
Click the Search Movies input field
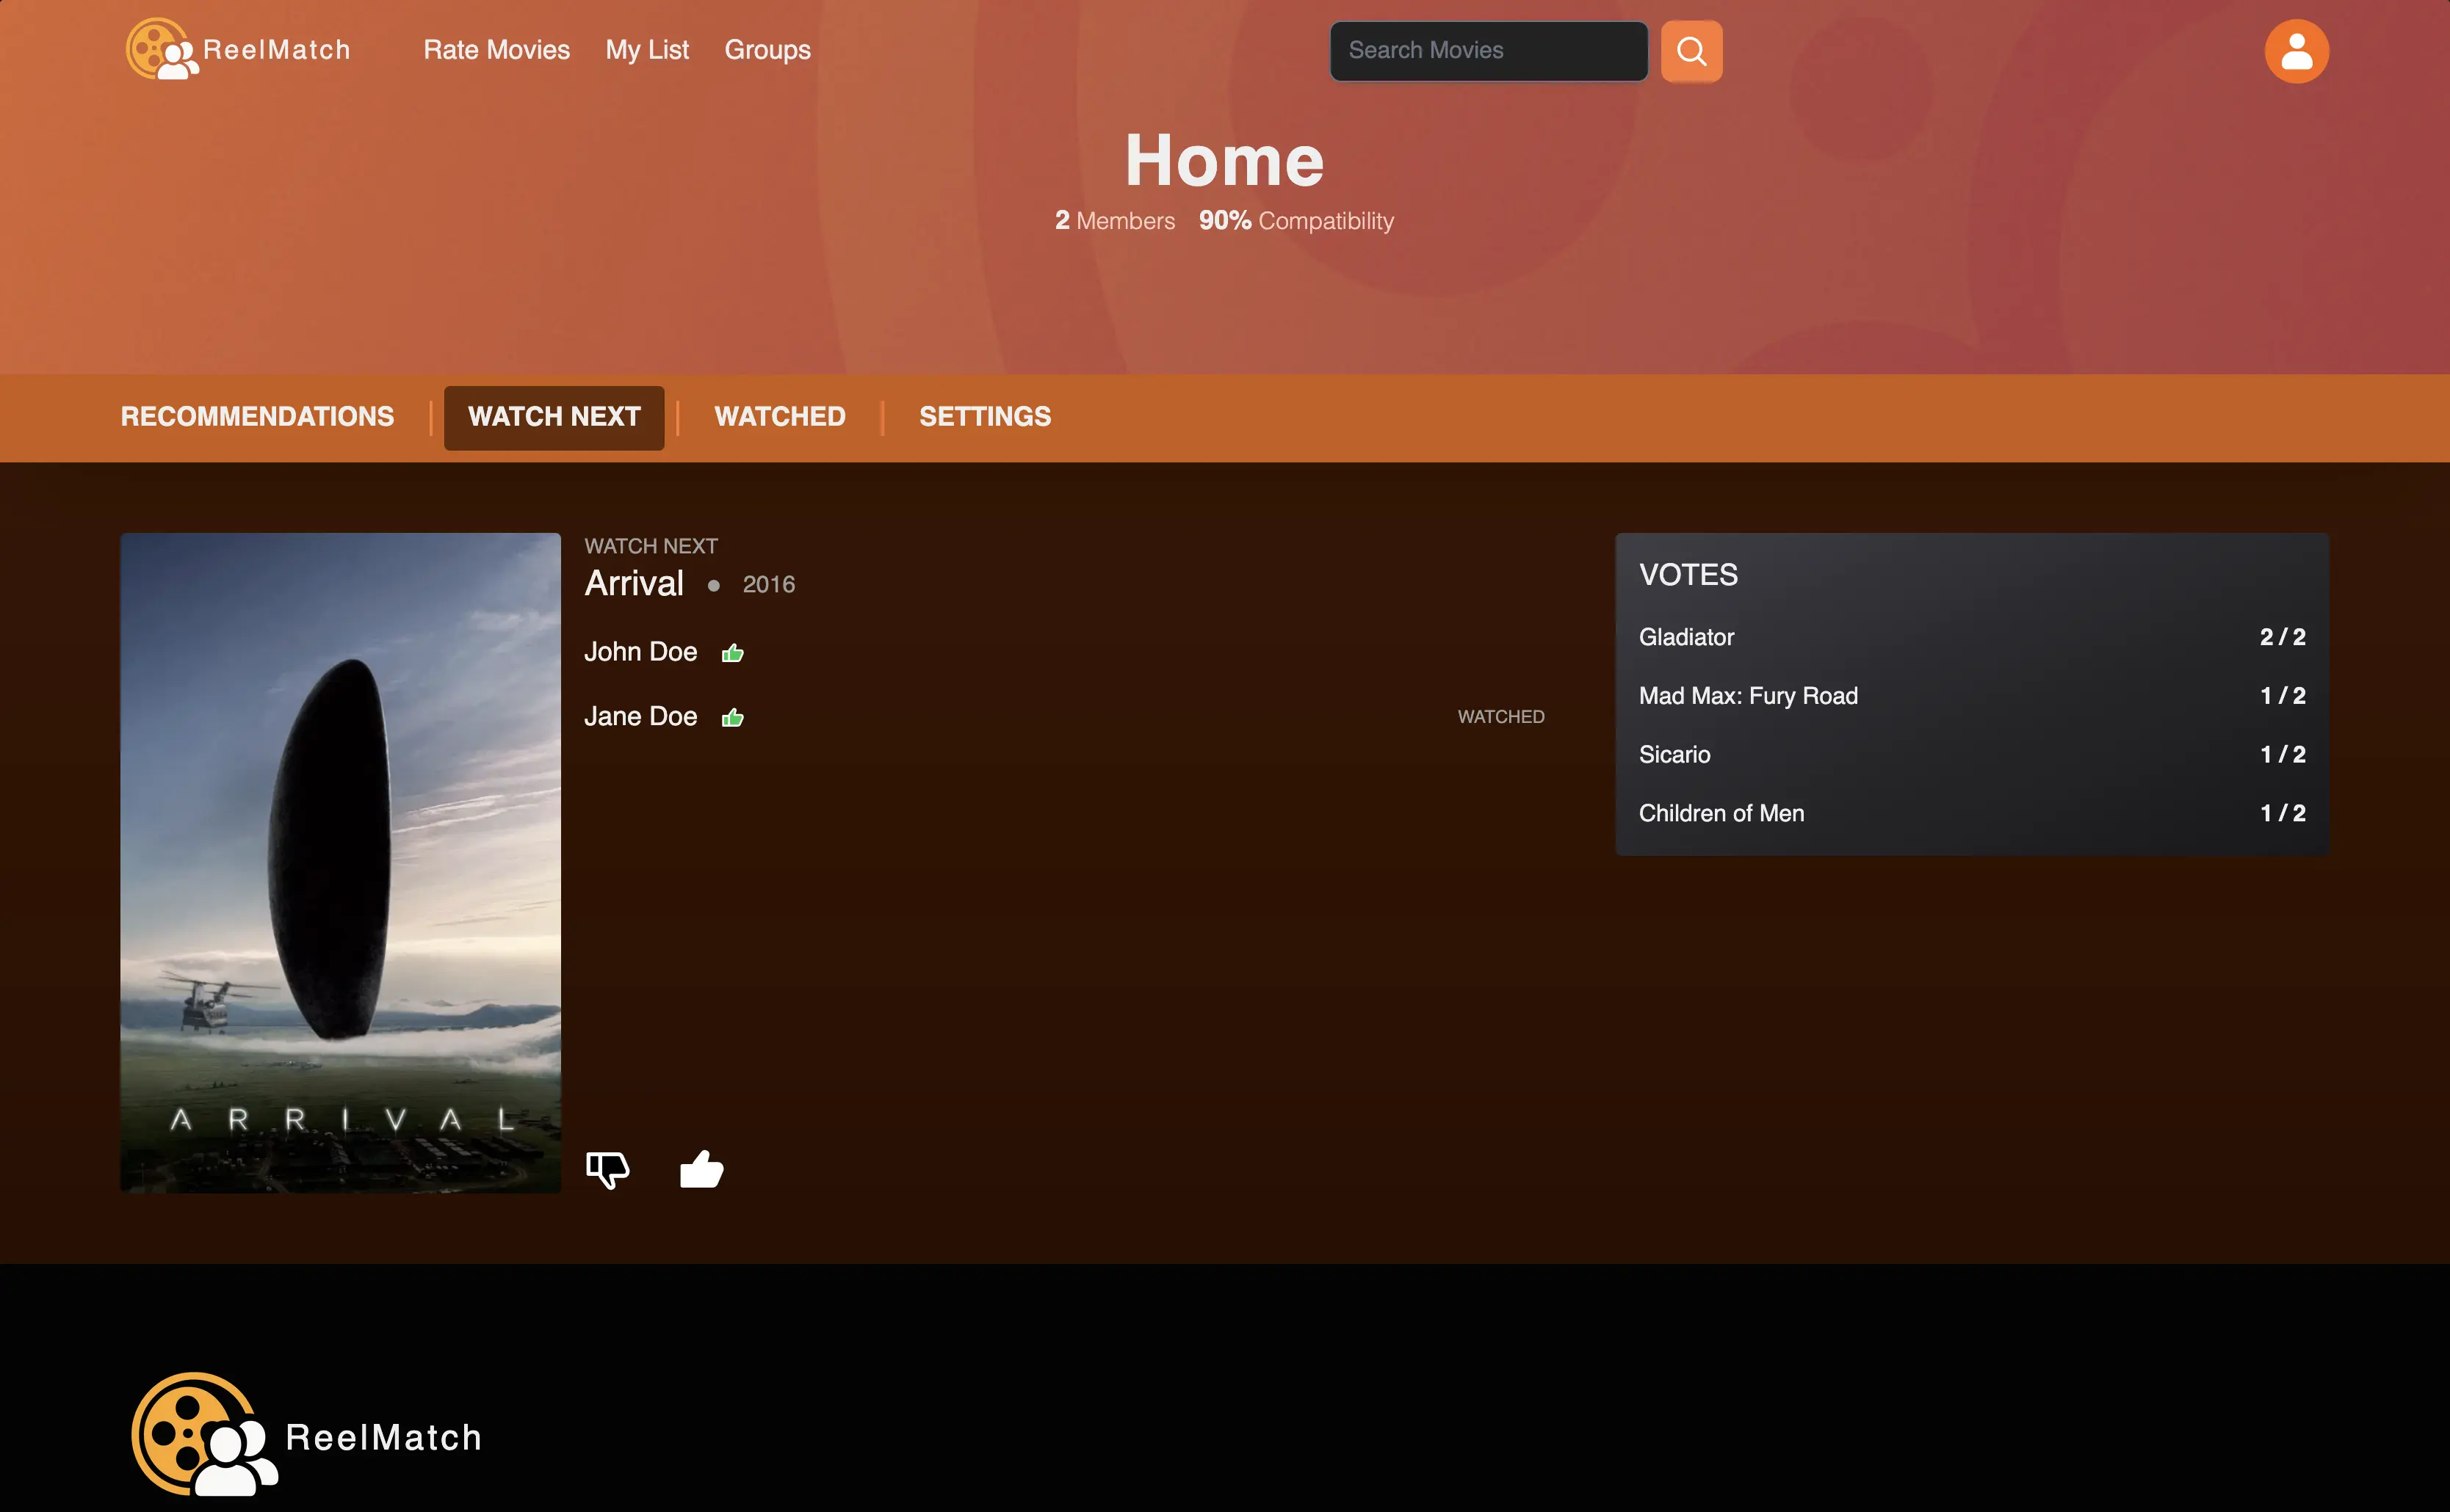point(1488,51)
